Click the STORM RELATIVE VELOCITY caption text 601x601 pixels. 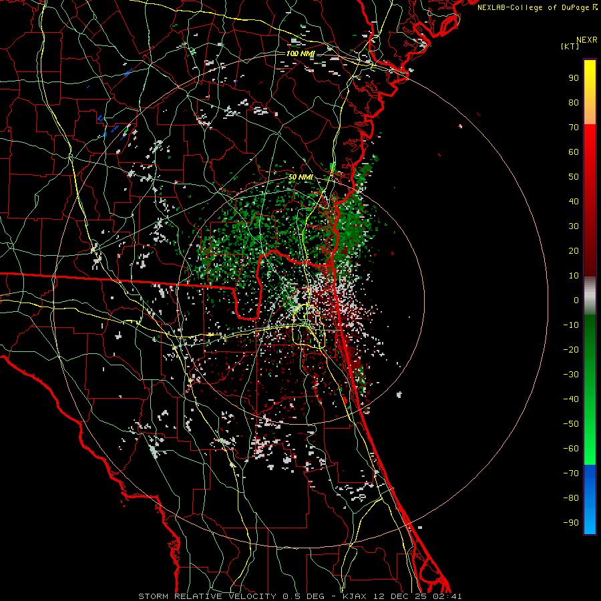(x=207, y=596)
